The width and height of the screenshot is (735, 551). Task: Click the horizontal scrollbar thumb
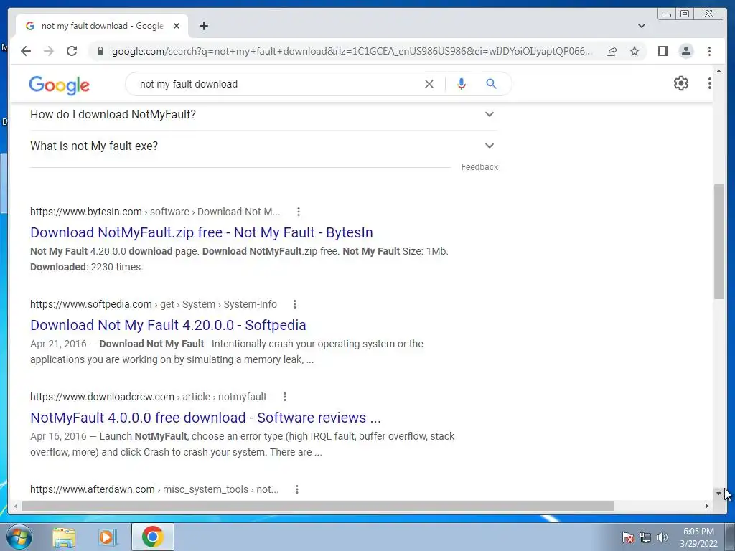[318, 506]
